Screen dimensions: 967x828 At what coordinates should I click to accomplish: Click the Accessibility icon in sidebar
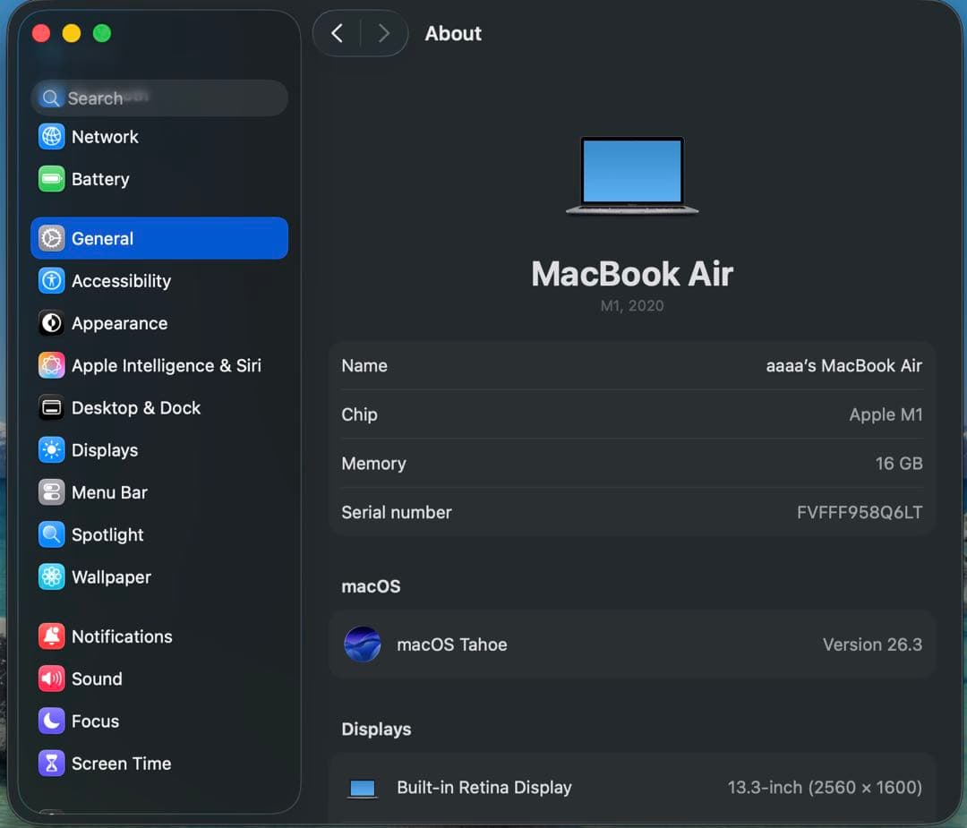51,281
